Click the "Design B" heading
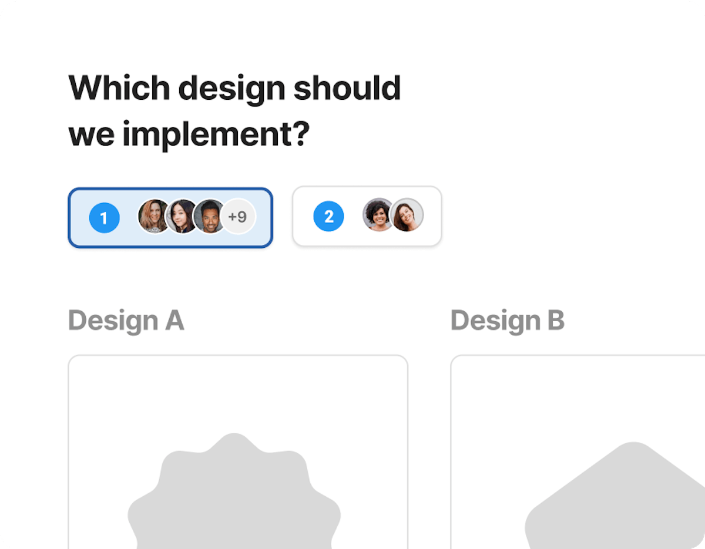Screen dimensions: 705x549 (507, 321)
